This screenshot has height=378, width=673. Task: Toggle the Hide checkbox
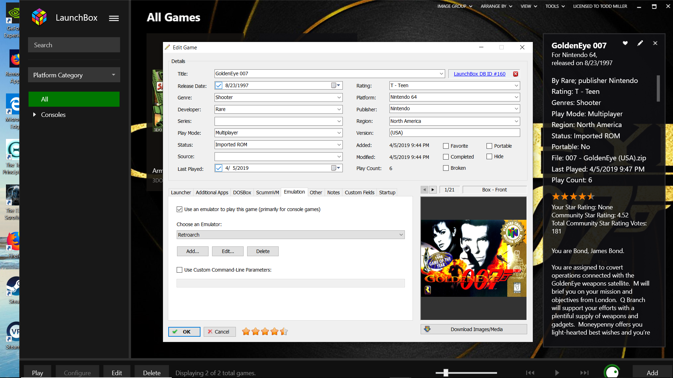(489, 156)
